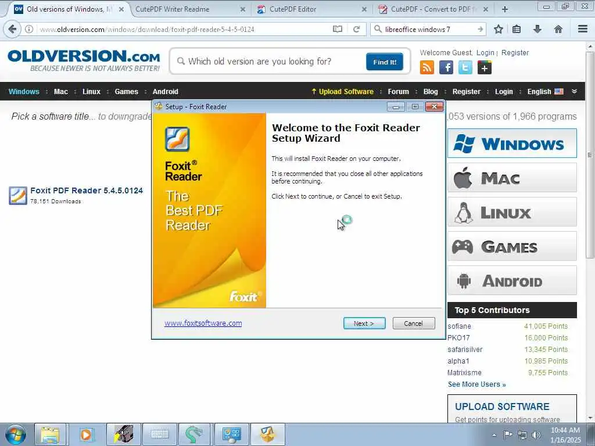Open contributor PKO17 profile
Viewport: 595px width, 446px height.
pos(458,337)
